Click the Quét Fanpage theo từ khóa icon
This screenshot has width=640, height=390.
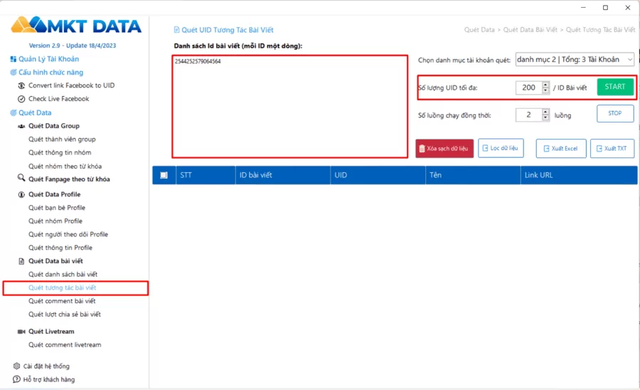[21, 179]
